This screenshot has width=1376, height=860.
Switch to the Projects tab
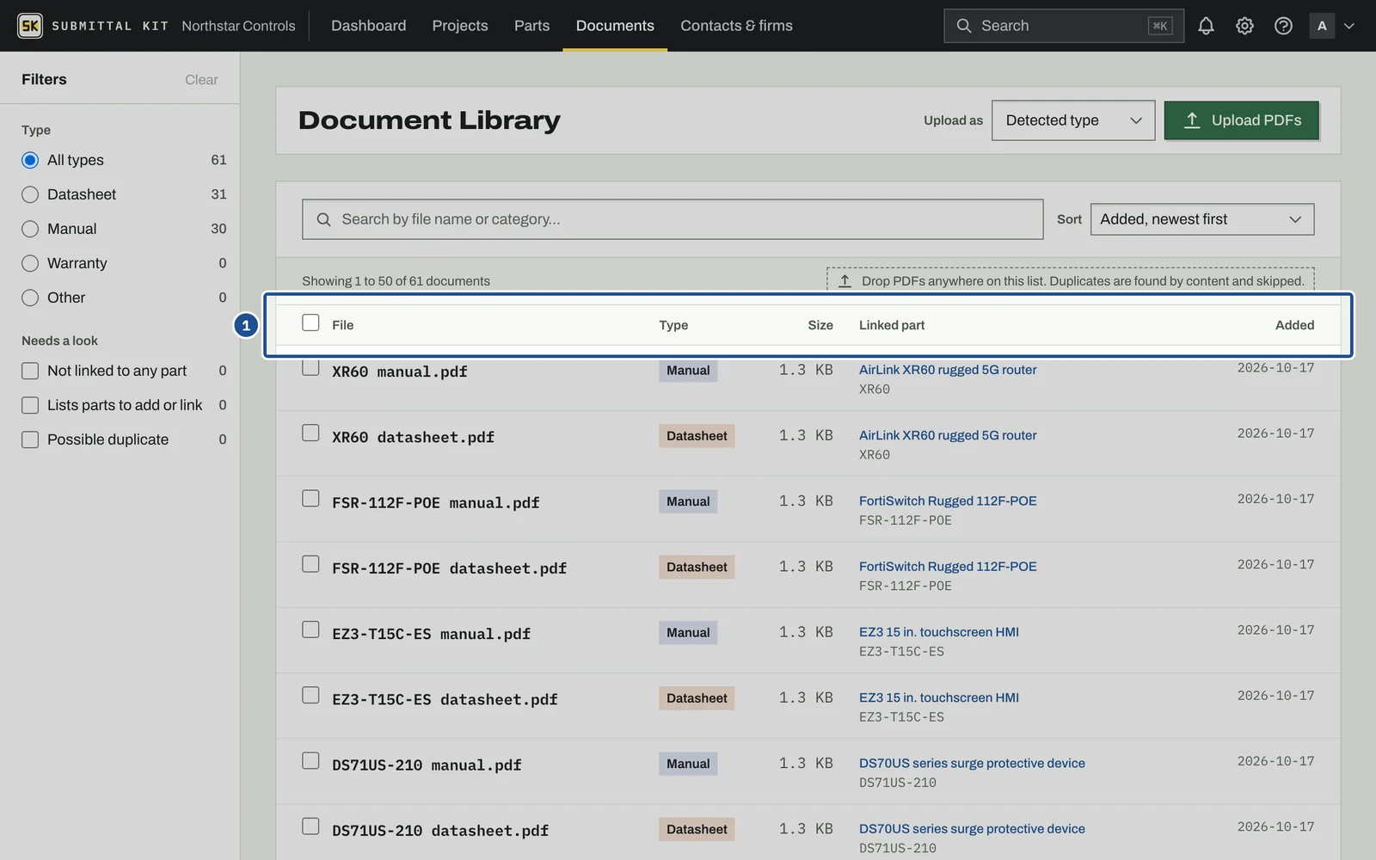point(460,26)
